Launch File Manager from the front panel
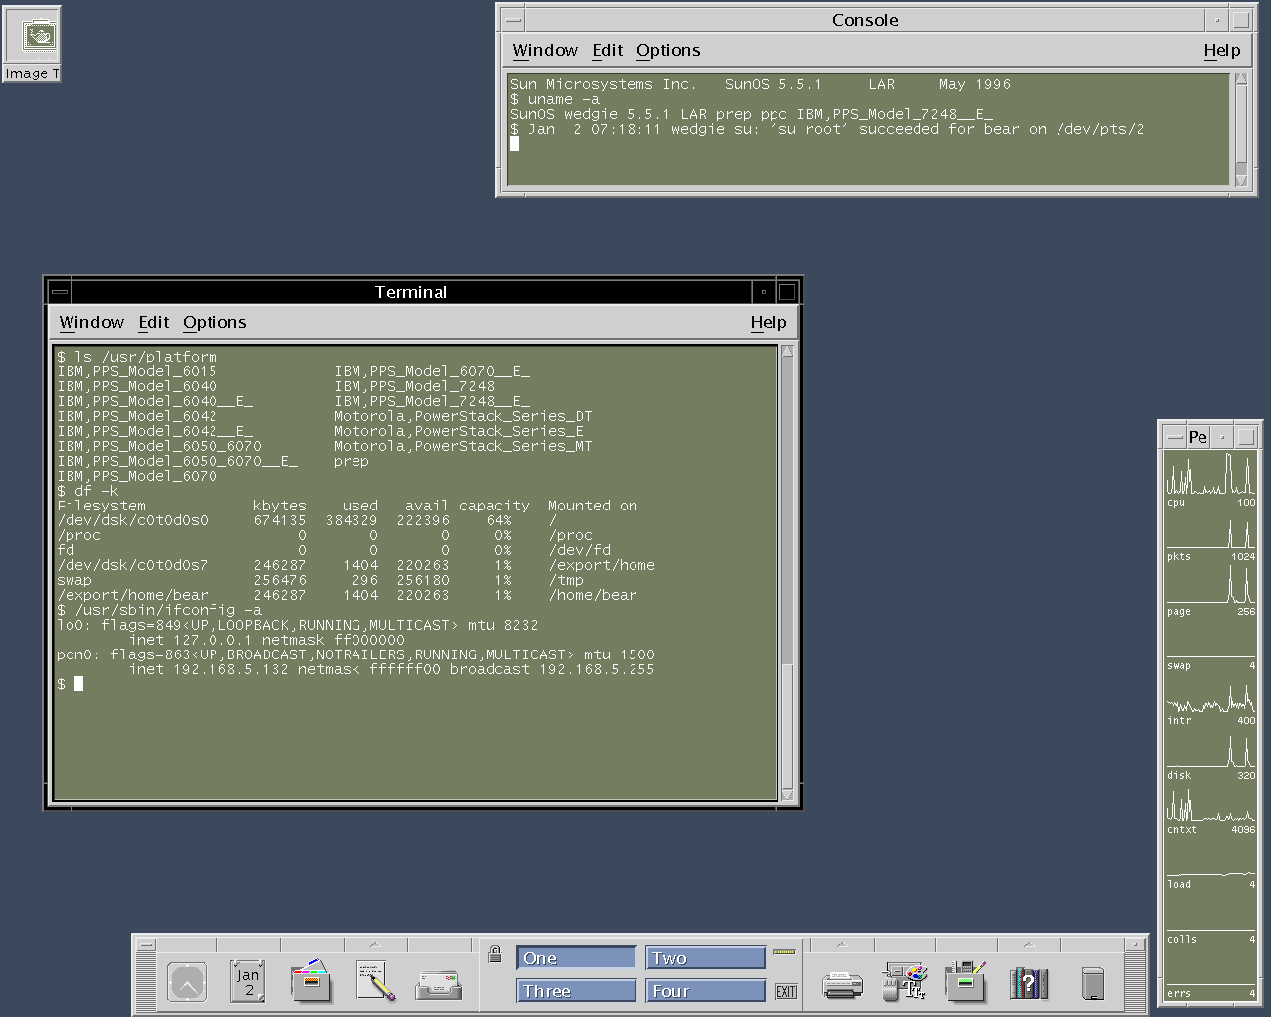1271x1017 pixels. tap(311, 981)
